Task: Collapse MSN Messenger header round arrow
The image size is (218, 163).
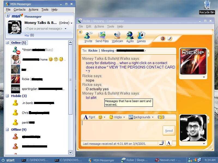Action: (x=8, y=15)
